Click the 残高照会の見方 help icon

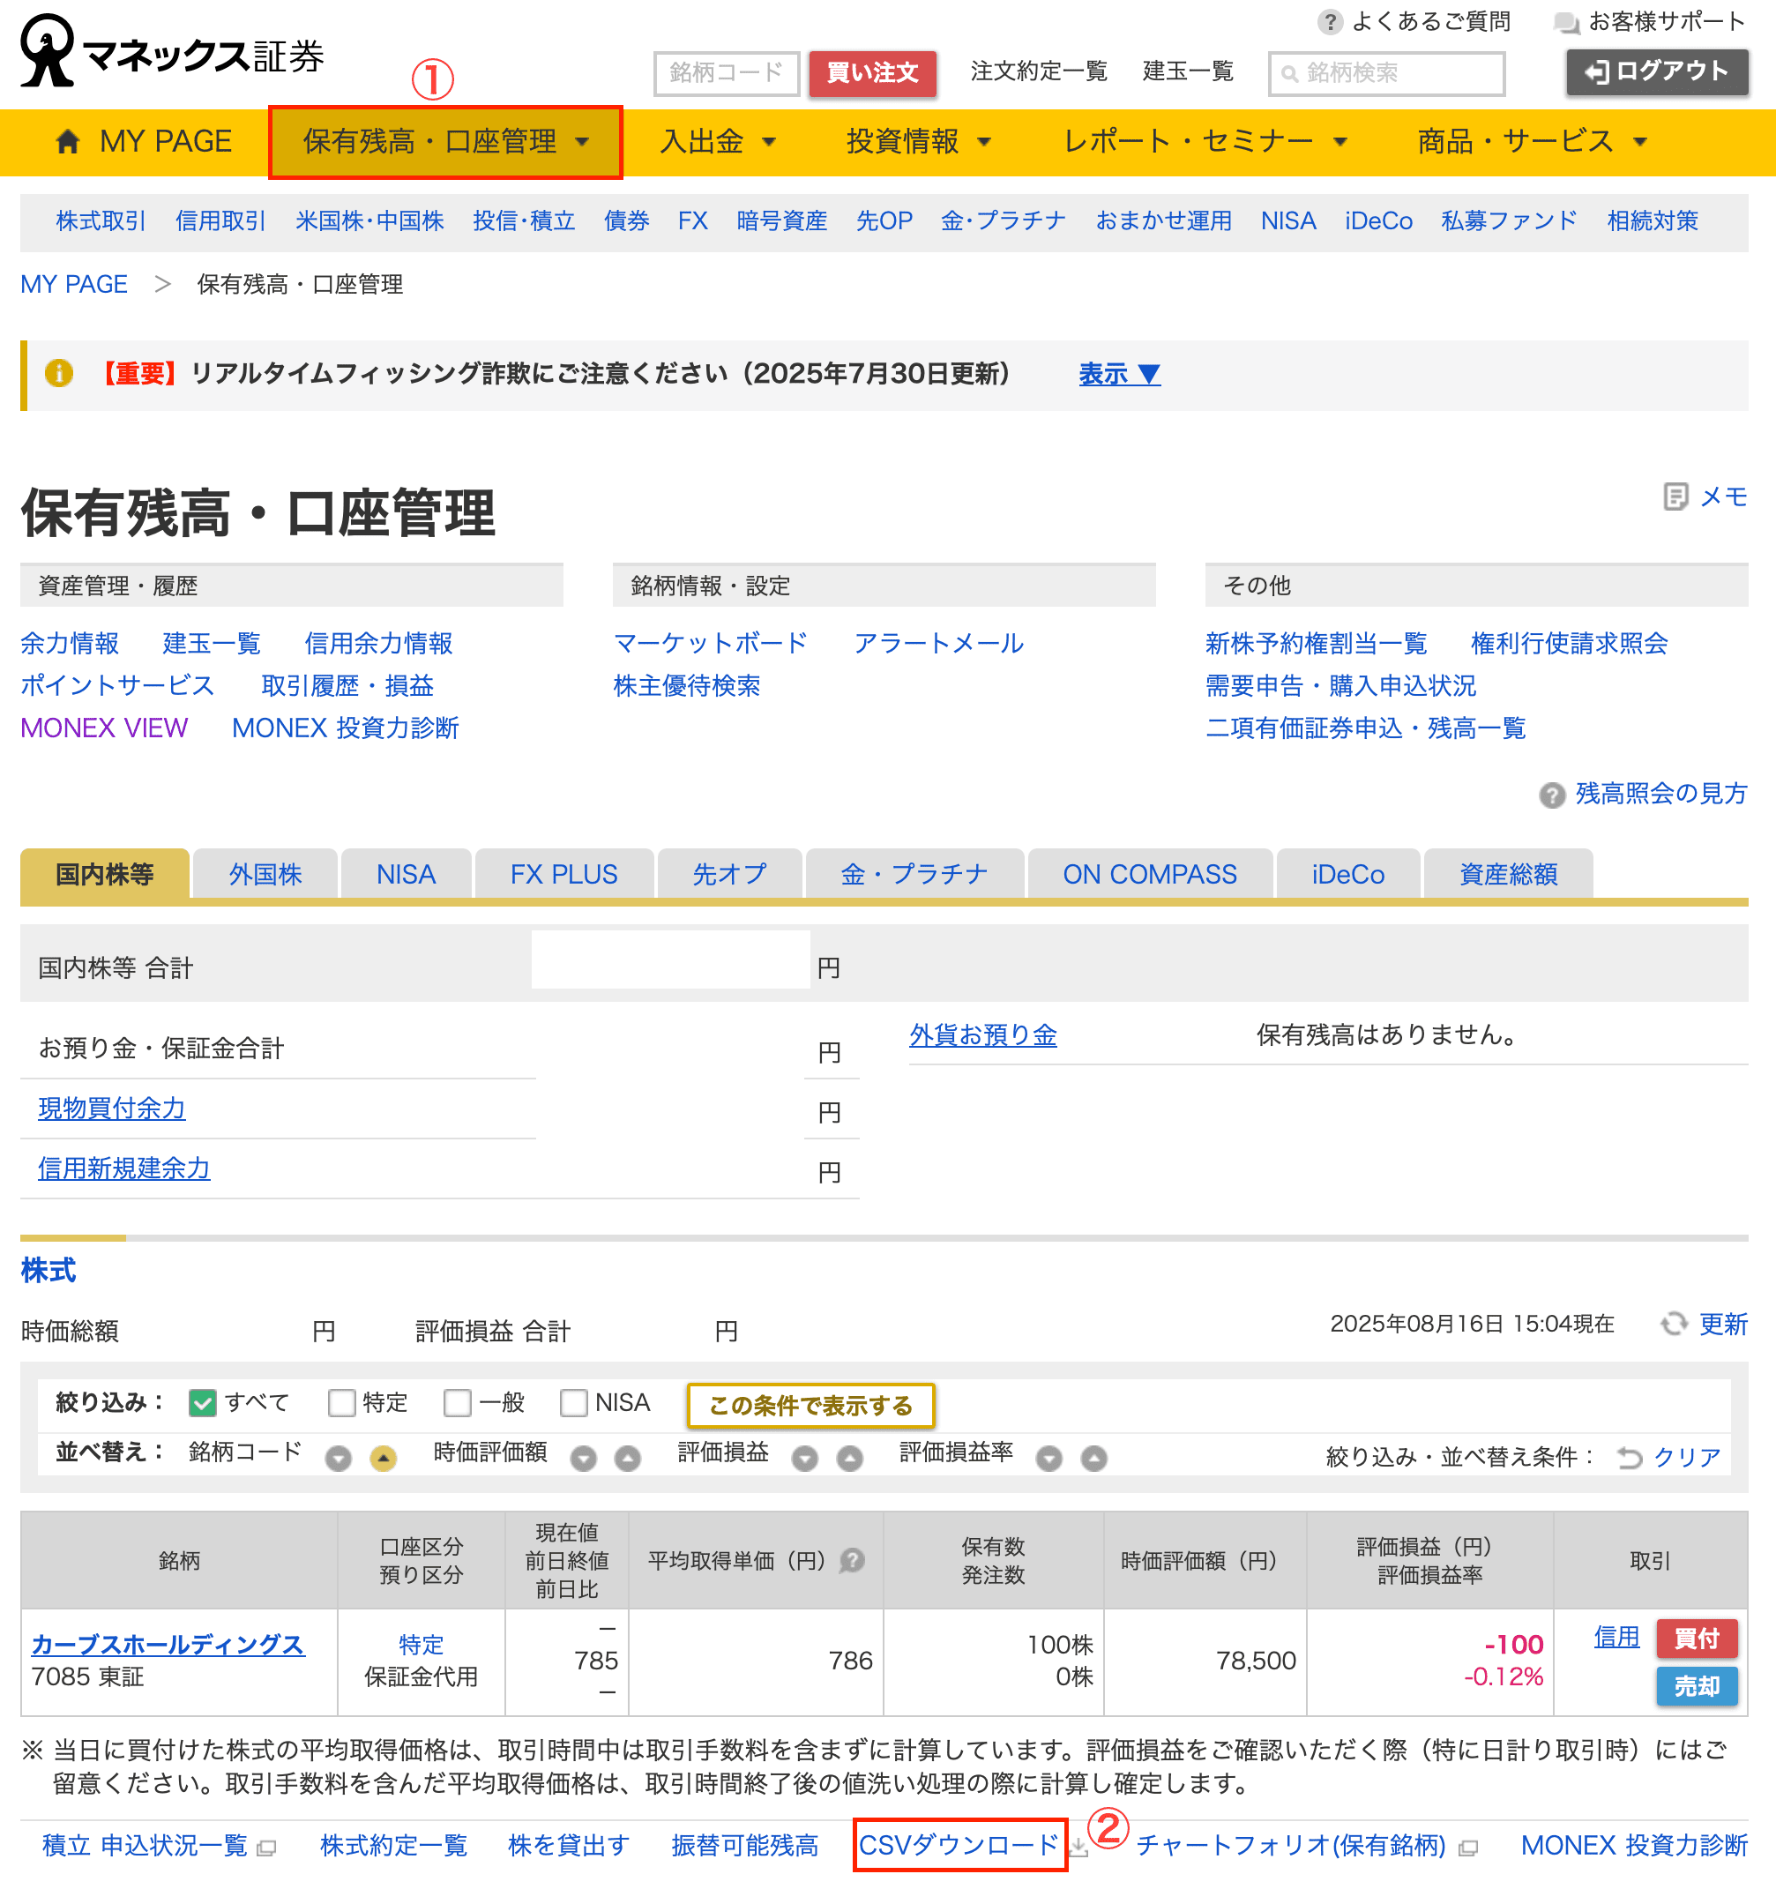[x=1552, y=795]
